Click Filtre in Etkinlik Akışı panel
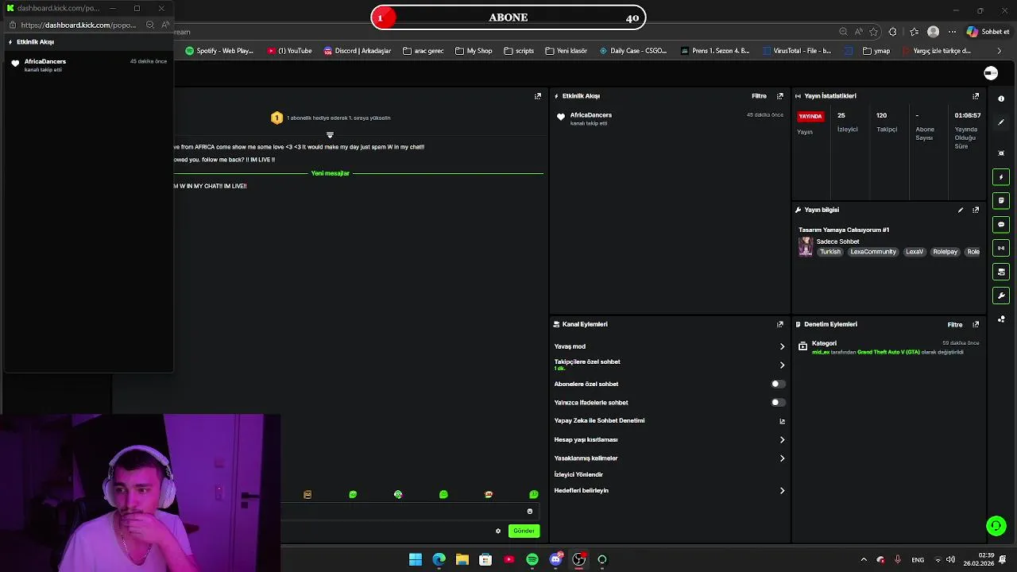 tap(759, 96)
